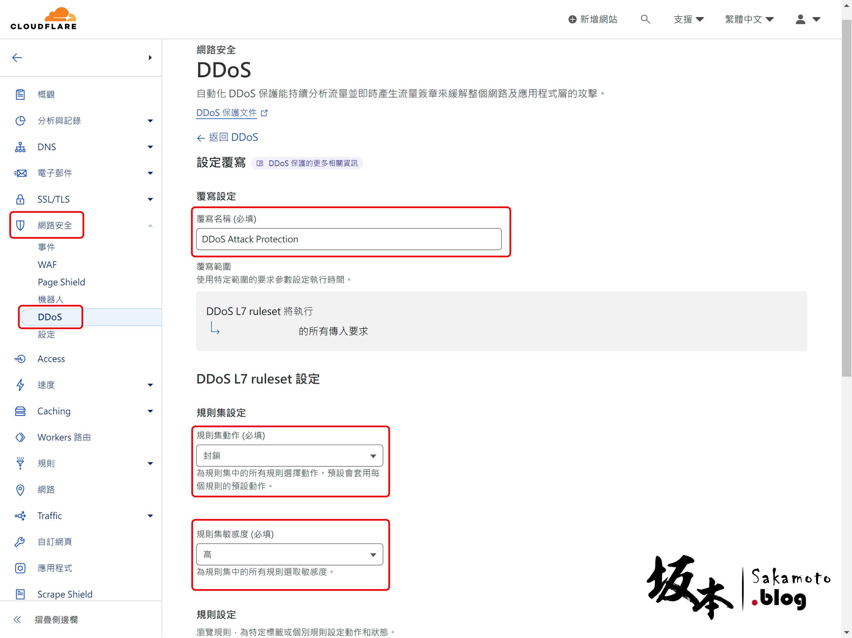
Task: Click the 速度 lightning bolt icon
Action: pyautogui.click(x=20, y=385)
